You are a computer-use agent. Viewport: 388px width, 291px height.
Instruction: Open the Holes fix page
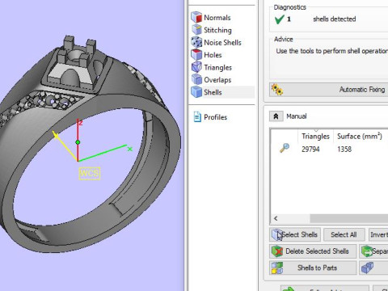(207, 55)
